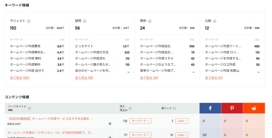Click the help icon beside 比較
The height and width of the screenshot is (138, 272).
tap(215, 21)
